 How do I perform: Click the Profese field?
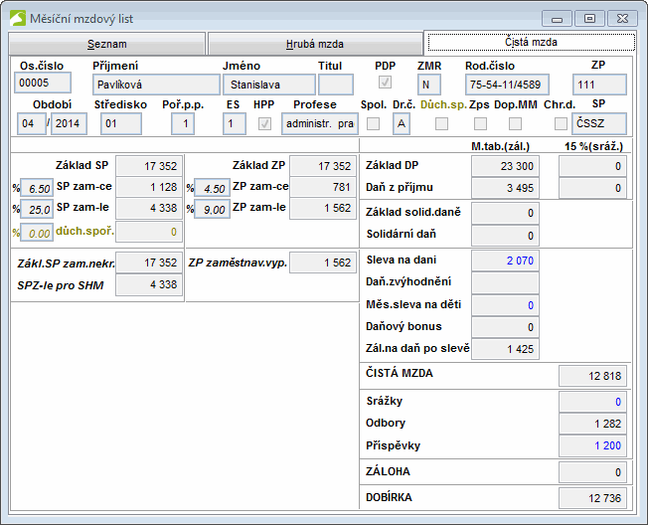320,123
